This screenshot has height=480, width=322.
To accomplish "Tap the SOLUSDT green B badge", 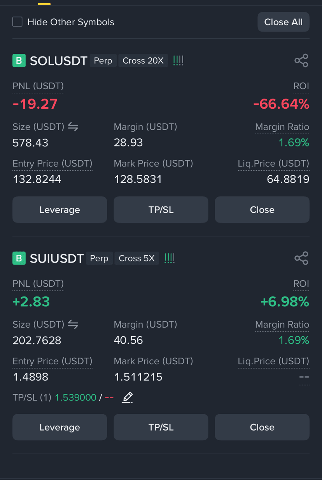I will 19,60.
